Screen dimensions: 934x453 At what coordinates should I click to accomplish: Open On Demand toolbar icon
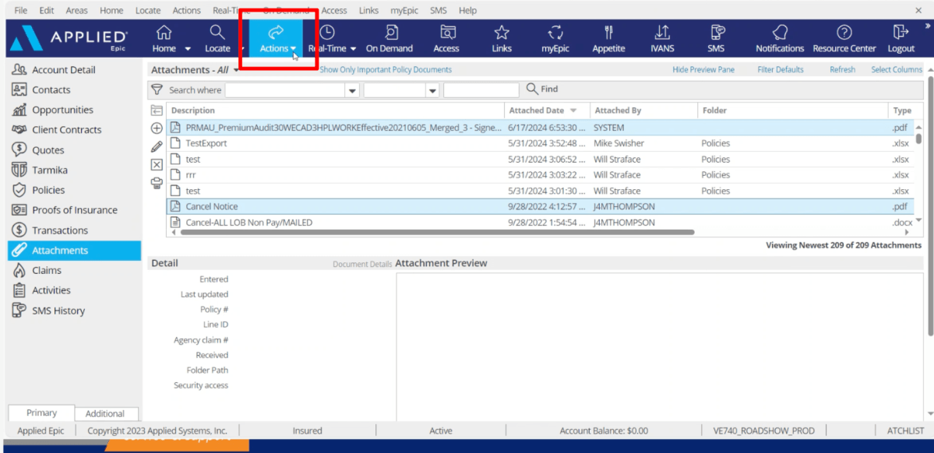pos(389,32)
